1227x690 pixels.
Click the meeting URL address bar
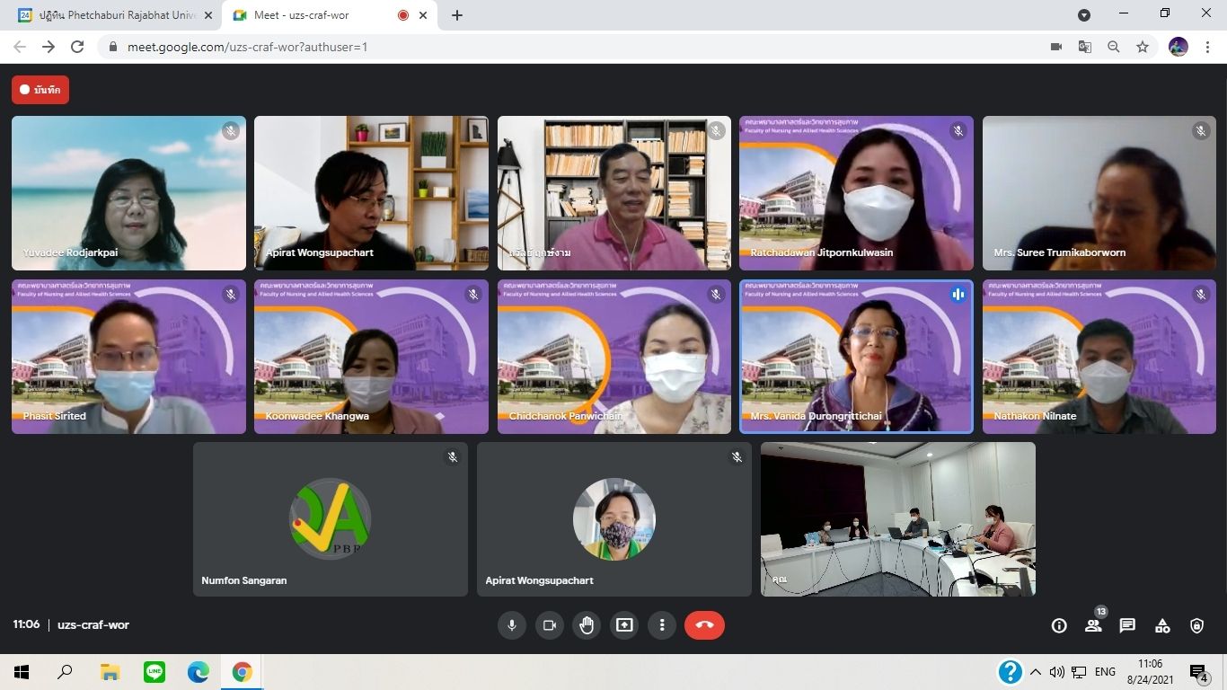coord(539,47)
